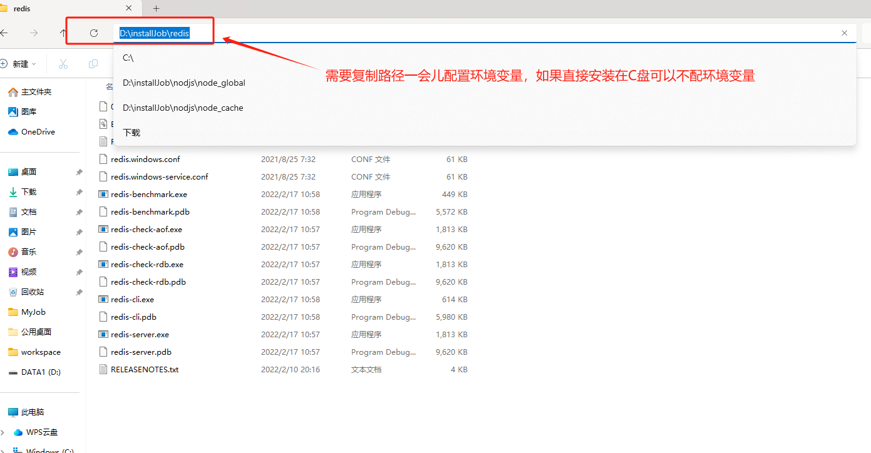Go back to previous folder
The image size is (871, 453).
[4, 33]
